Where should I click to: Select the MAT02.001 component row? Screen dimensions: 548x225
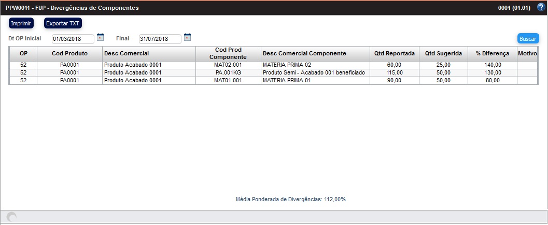228,65
